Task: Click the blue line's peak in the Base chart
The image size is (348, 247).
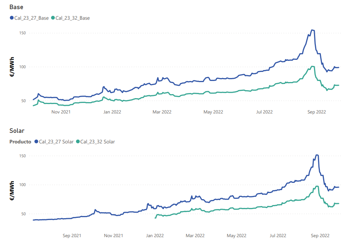Action: (312, 30)
